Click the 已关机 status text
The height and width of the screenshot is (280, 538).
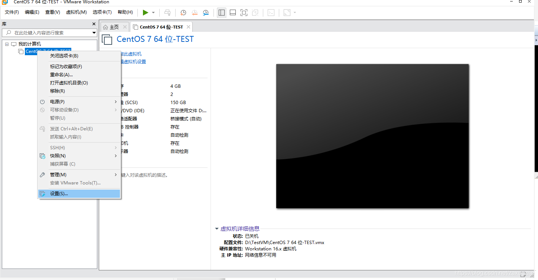click(252, 236)
